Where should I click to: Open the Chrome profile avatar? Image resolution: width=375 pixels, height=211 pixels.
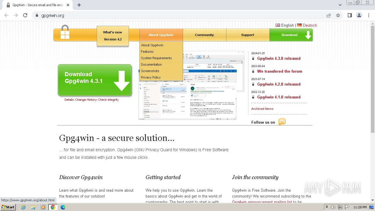click(359, 15)
